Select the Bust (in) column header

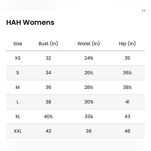48,43
